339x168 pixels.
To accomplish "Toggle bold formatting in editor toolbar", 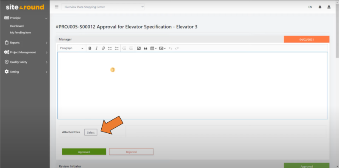I will (x=90, y=48).
